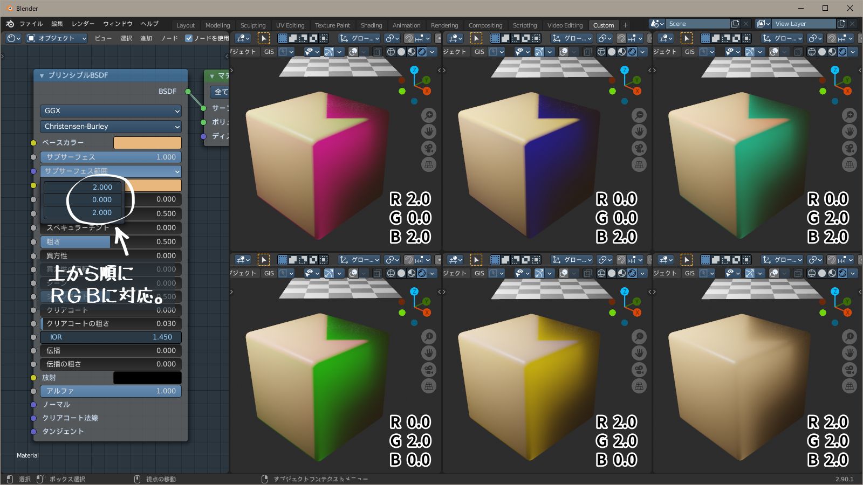The width and height of the screenshot is (863, 485).
Task: Click zoom gizmo in bottom-right cream cube viewport
Action: click(850, 337)
